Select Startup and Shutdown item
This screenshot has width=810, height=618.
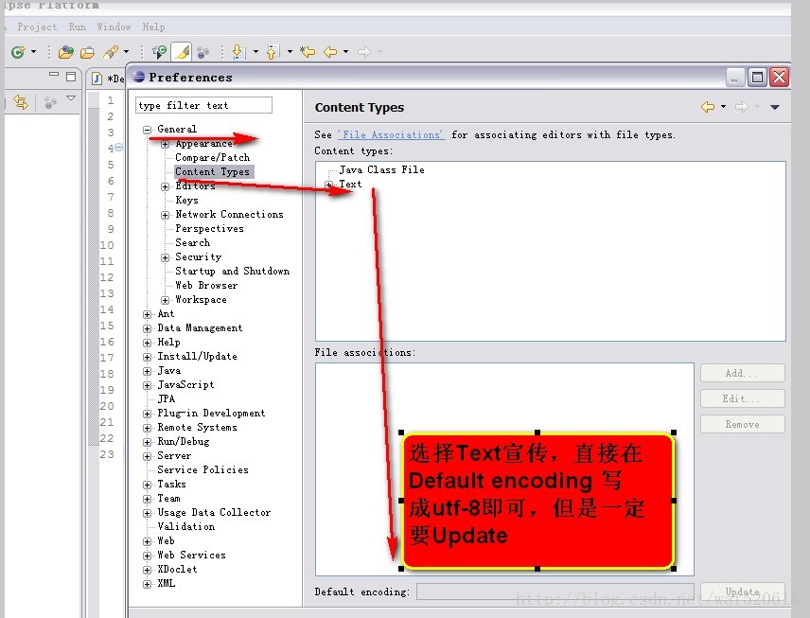(233, 271)
